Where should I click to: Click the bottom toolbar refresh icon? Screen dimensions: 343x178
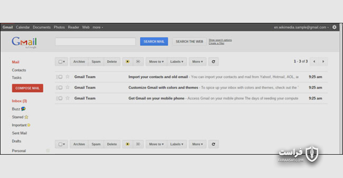(x=213, y=144)
